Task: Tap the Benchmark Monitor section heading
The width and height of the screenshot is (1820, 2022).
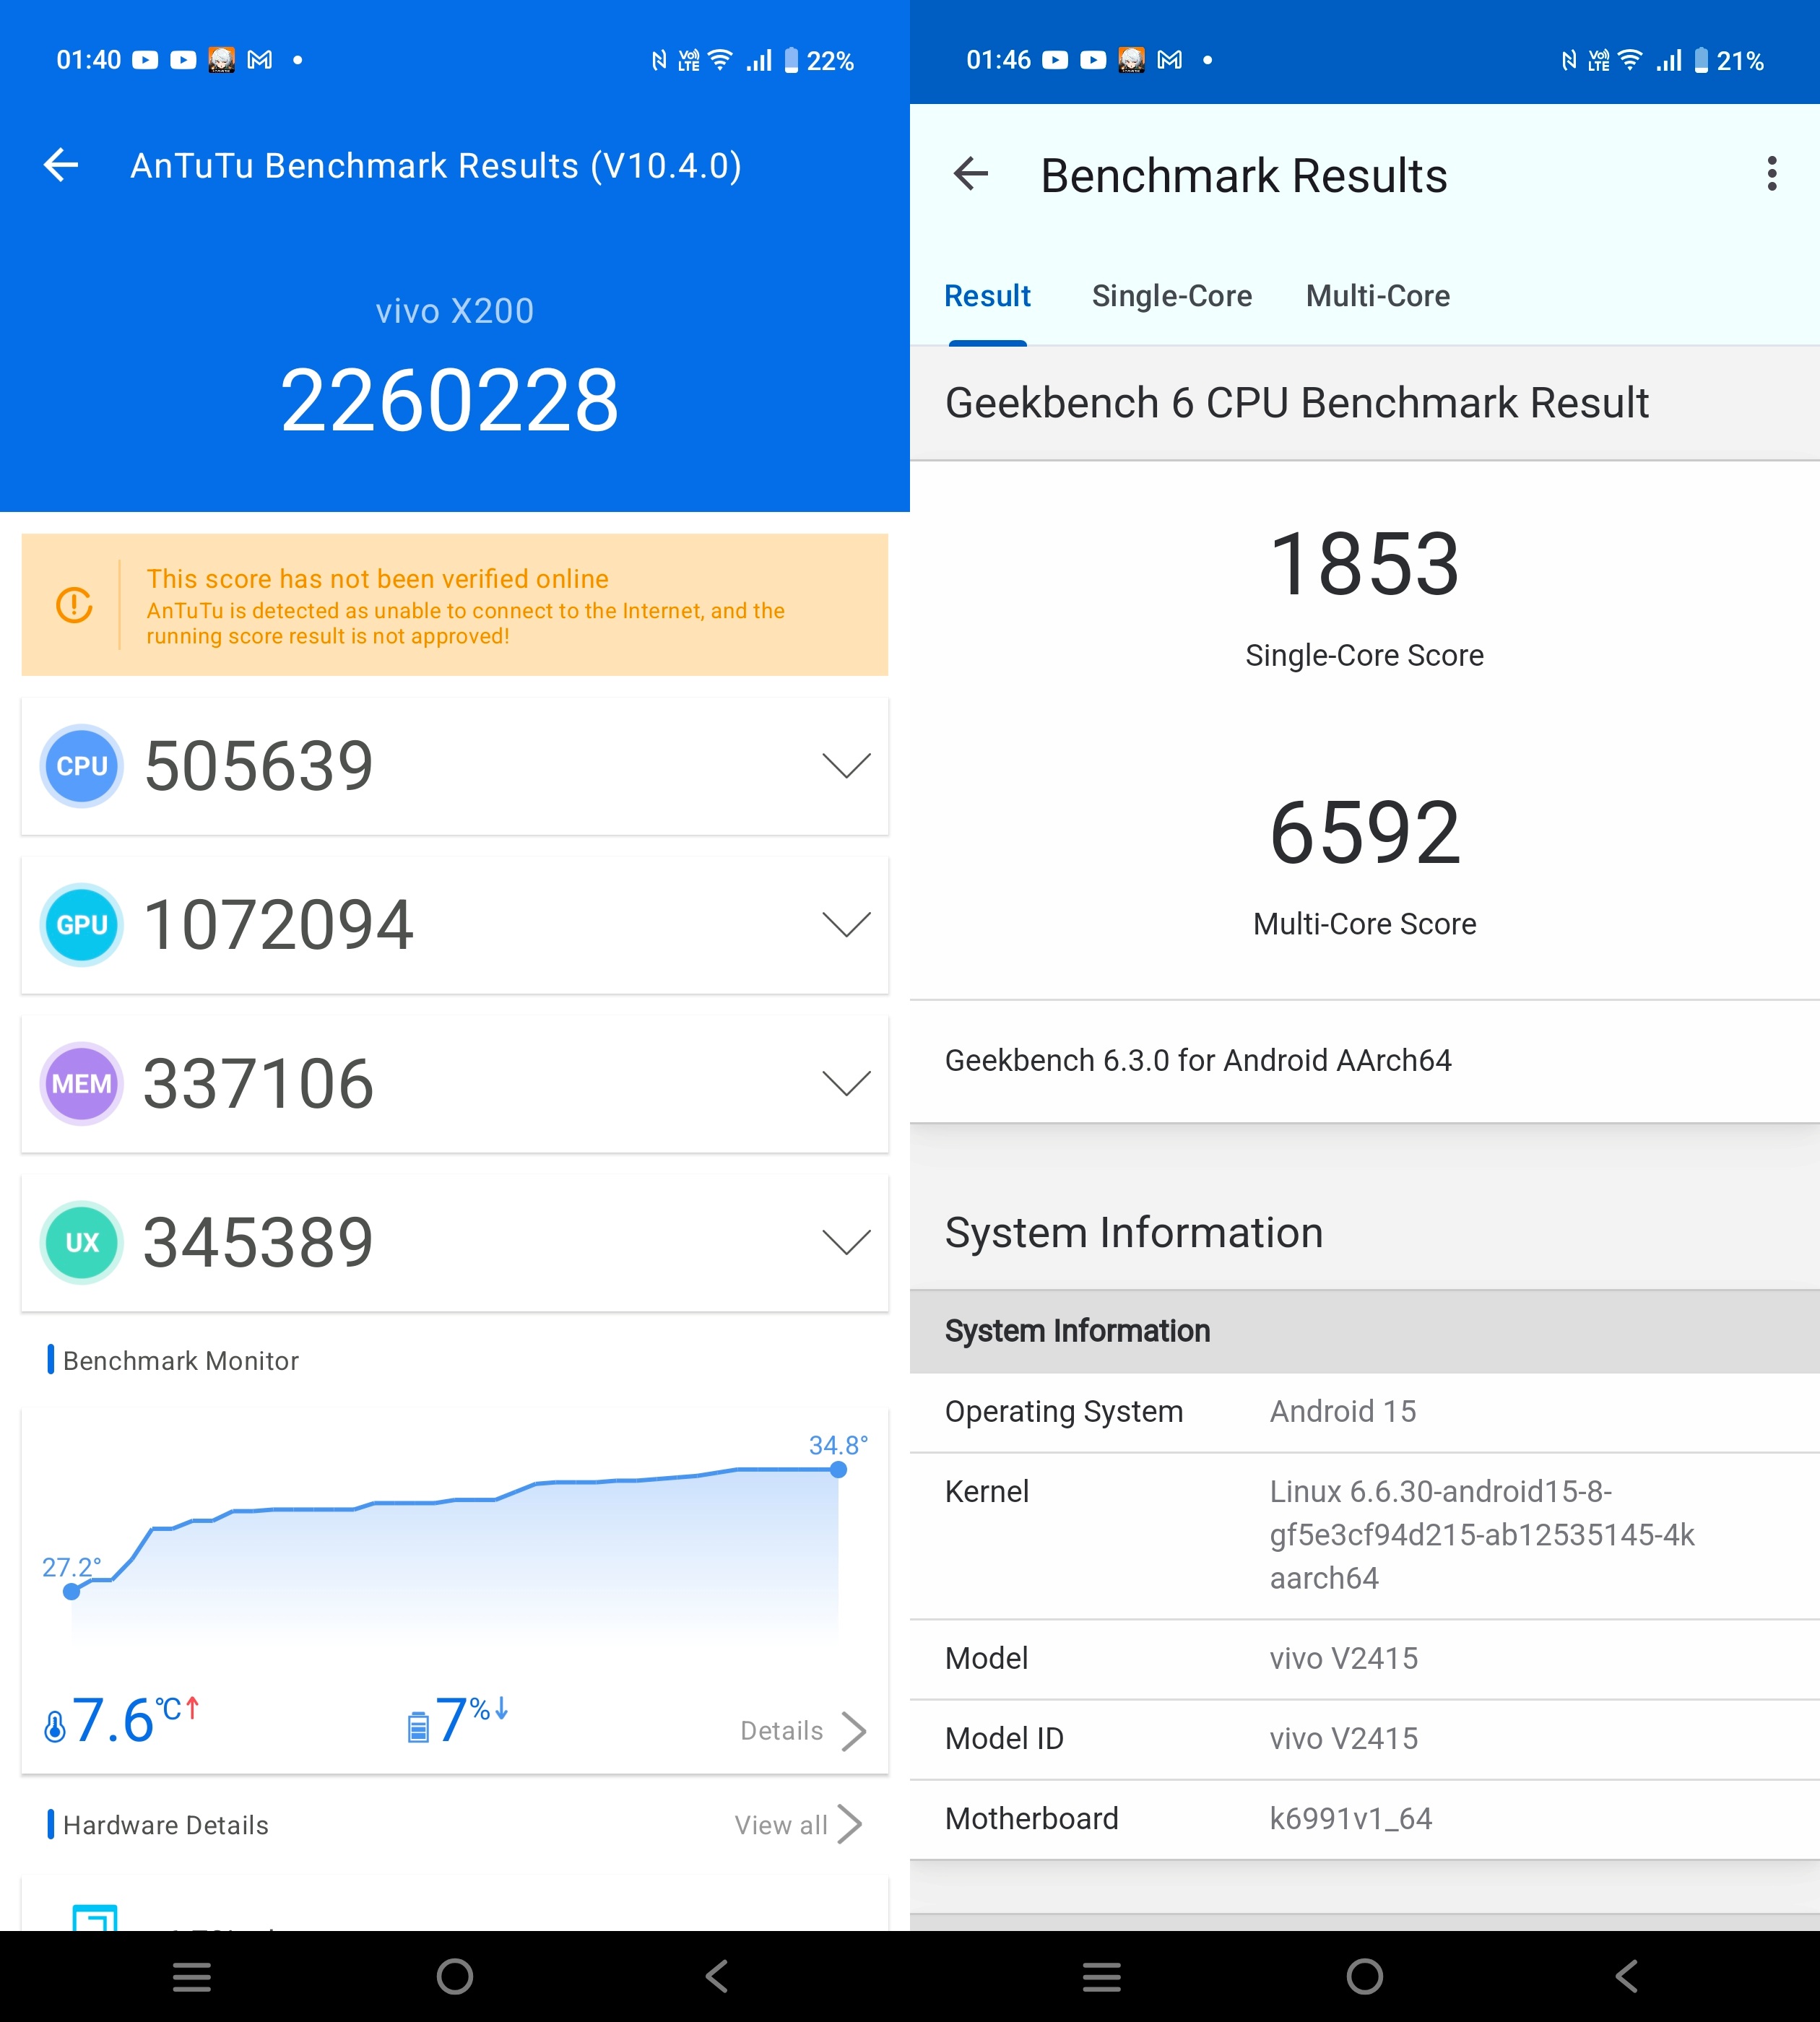Action: pos(181,1361)
